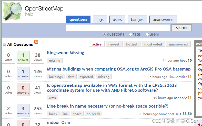Sort questions by newest
The width and height of the screenshot is (202, 126).
pyautogui.click(x=114, y=44)
